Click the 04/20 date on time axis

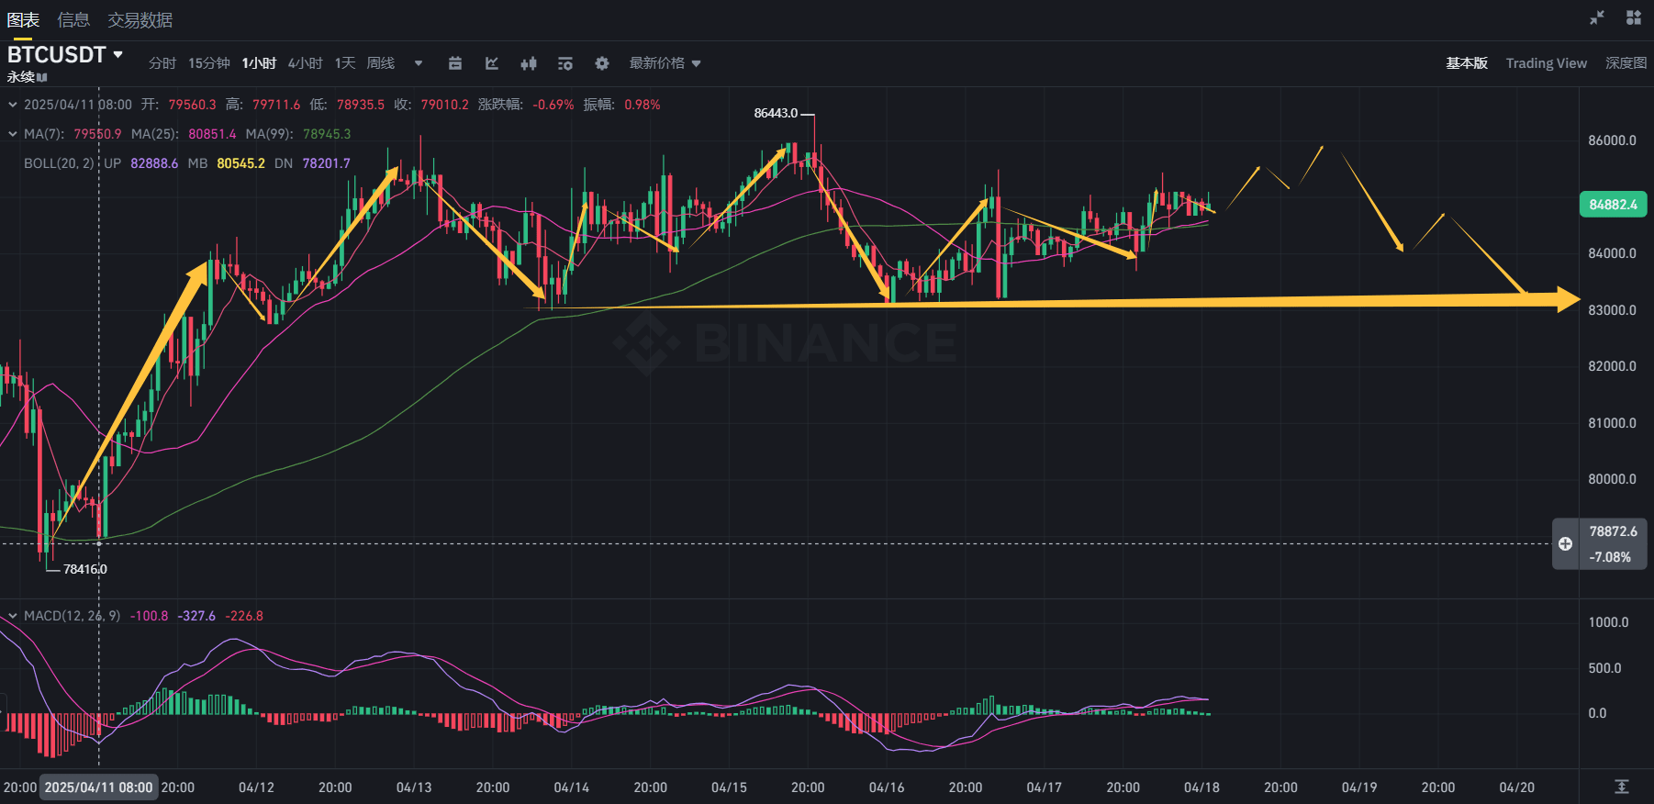click(x=1517, y=787)
